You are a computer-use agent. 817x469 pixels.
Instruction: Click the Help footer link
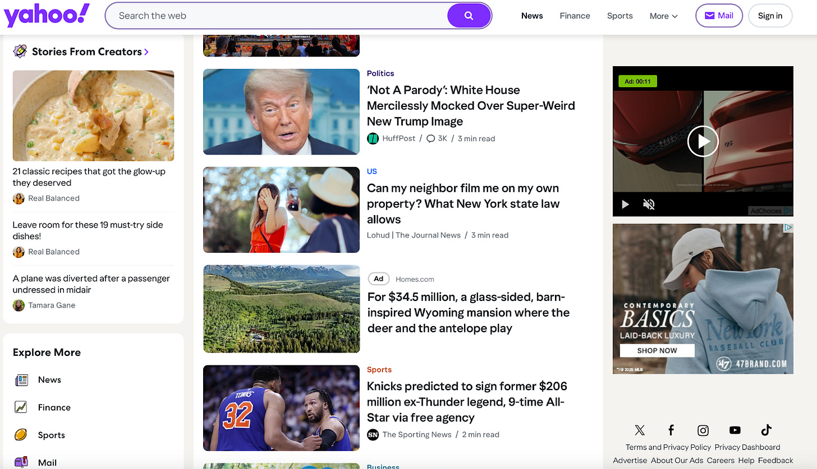pos(746,461)
